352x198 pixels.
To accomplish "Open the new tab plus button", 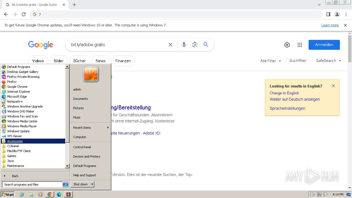I will click(74, 5).
